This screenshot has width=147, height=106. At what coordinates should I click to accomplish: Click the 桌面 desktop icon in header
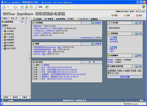click(112, 15)
